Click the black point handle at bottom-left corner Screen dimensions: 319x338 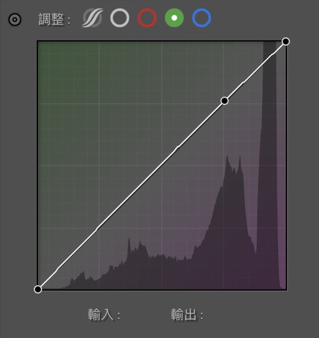[38, 289]
